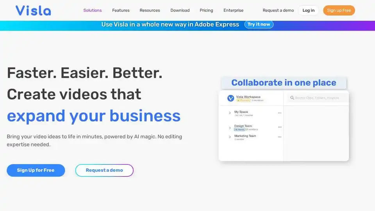Open the Features menu
375x211 pixels.
tap(121, 10)
